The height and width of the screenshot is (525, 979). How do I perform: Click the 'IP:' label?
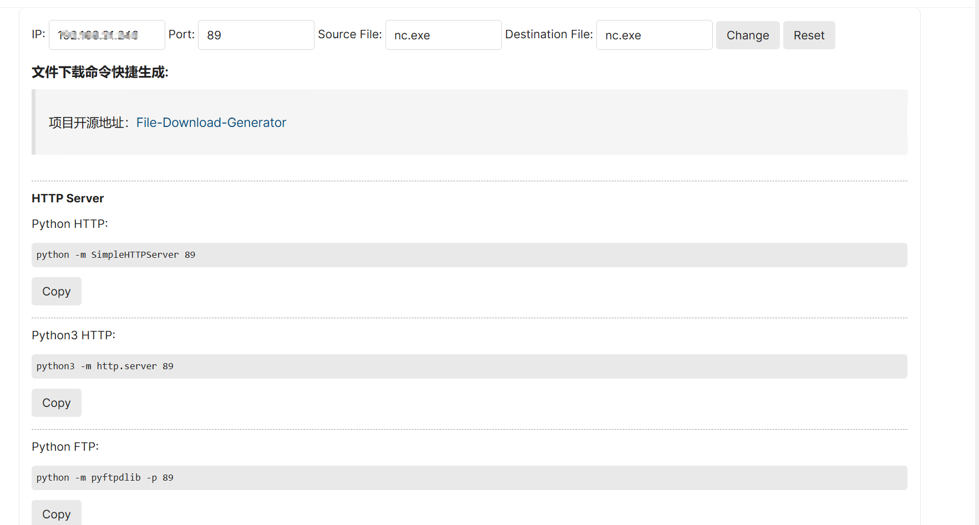38,34
